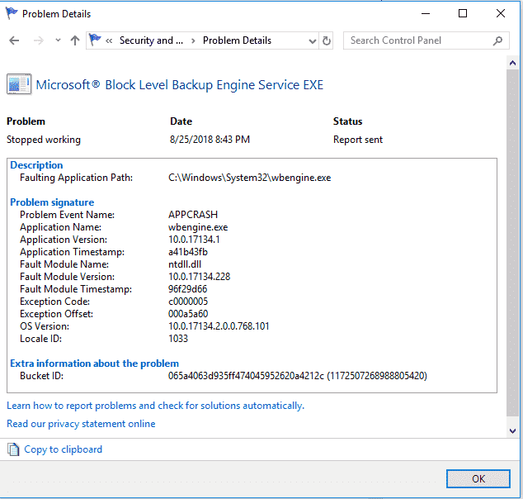This screenshot has width=523, height=499.
Task: Click the Back navigation arrow
Action: click(x=14, y=40)
